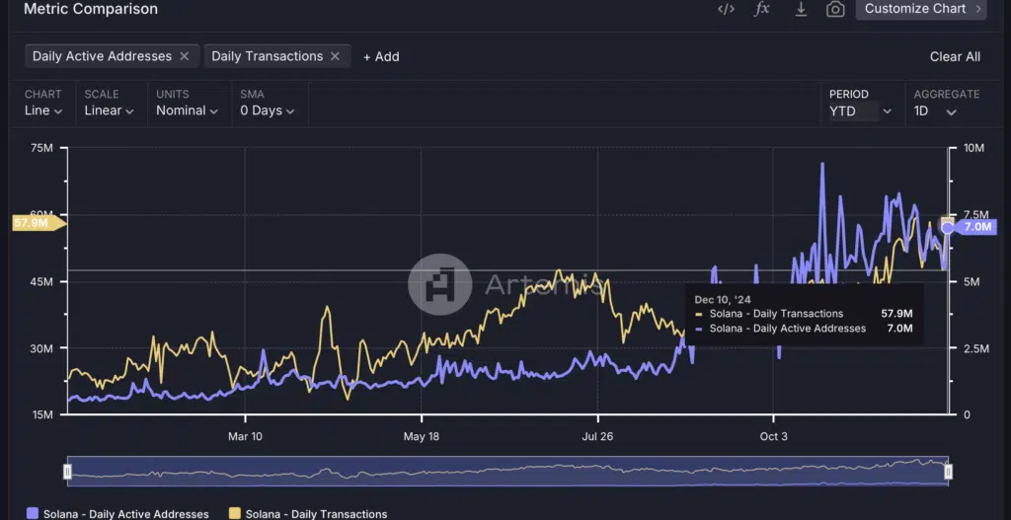Screen dimensions: 1011x520
Task: Change the Period YTD selector
Action: click(860, 111)
